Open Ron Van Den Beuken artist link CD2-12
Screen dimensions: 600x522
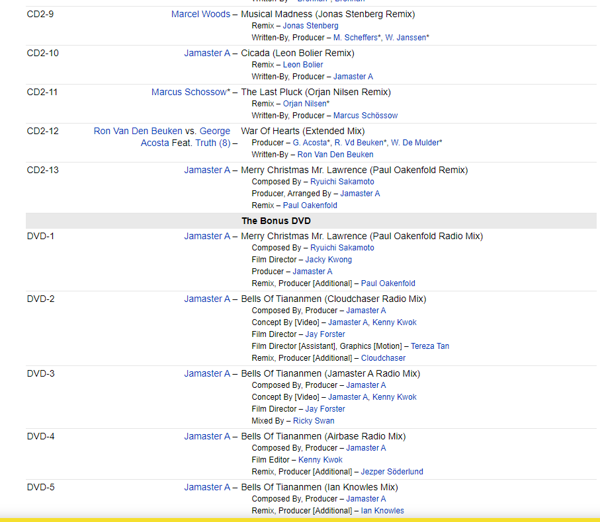pyautogui.click(x=138, y=131)
